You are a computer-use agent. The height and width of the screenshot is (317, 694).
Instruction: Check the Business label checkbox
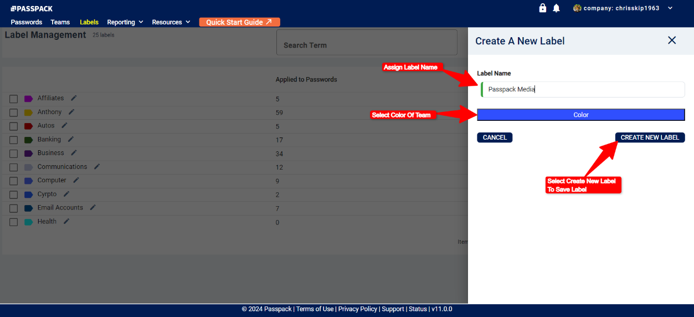(14, 154)
